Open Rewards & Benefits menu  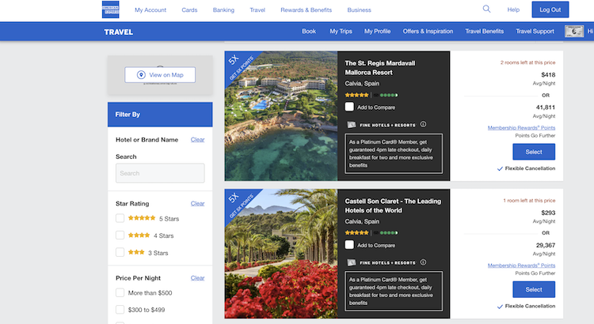(306, 9)
